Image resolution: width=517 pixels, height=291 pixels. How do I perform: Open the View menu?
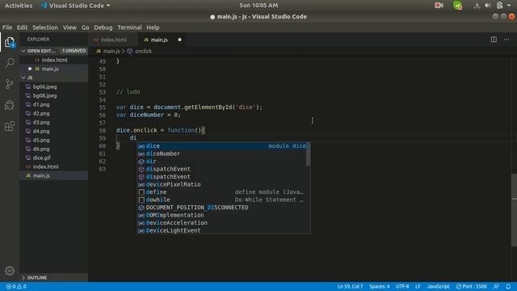click(x=69, y=27)
